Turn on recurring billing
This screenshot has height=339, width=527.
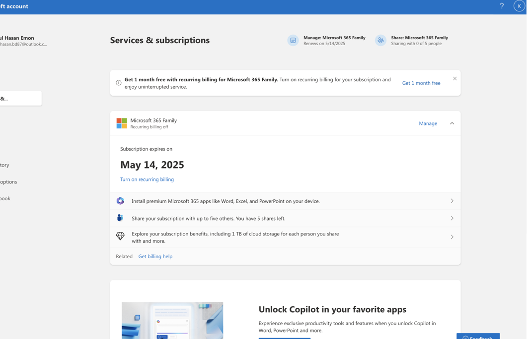(147, 179)
